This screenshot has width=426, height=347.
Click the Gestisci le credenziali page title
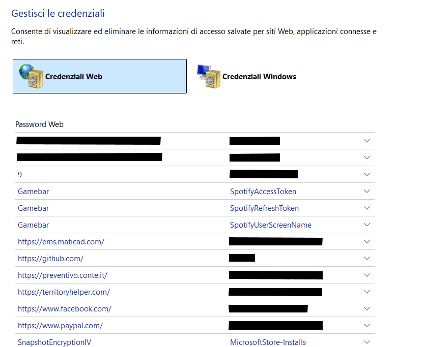(x=58, y=13)
